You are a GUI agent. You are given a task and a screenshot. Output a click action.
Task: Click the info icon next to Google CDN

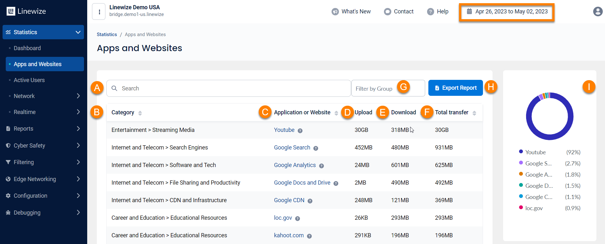[x=310, y=201]
